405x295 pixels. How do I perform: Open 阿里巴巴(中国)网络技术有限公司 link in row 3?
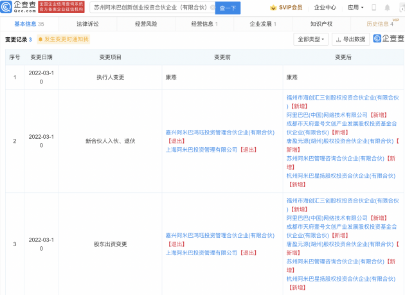tap(327, 218)
